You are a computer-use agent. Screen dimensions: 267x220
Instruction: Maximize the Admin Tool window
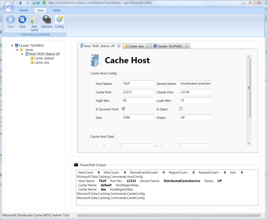250,3
